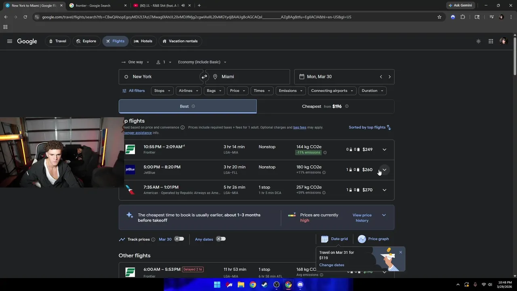Show hidden system tray icons
The width and height of the screenshot is (517, 291).
pos(458,285)
